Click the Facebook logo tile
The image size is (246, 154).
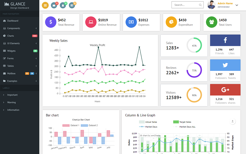point(225,40)
